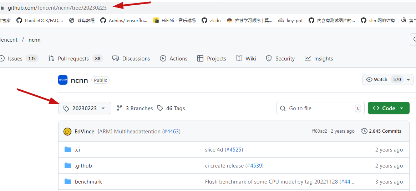Open the slim网络结构 bookmark

[x=377, y=20]
